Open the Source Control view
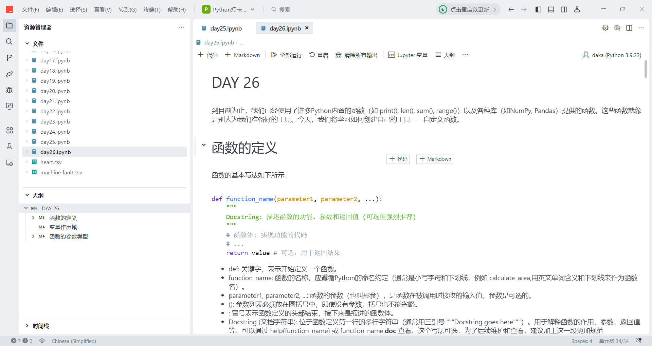Image resolution: width=652 pixels, height=346 pixels. (9, 58)
